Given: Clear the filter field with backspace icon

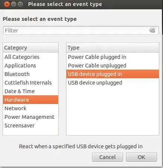Looking at the screenshot, I should coord(152,30).
